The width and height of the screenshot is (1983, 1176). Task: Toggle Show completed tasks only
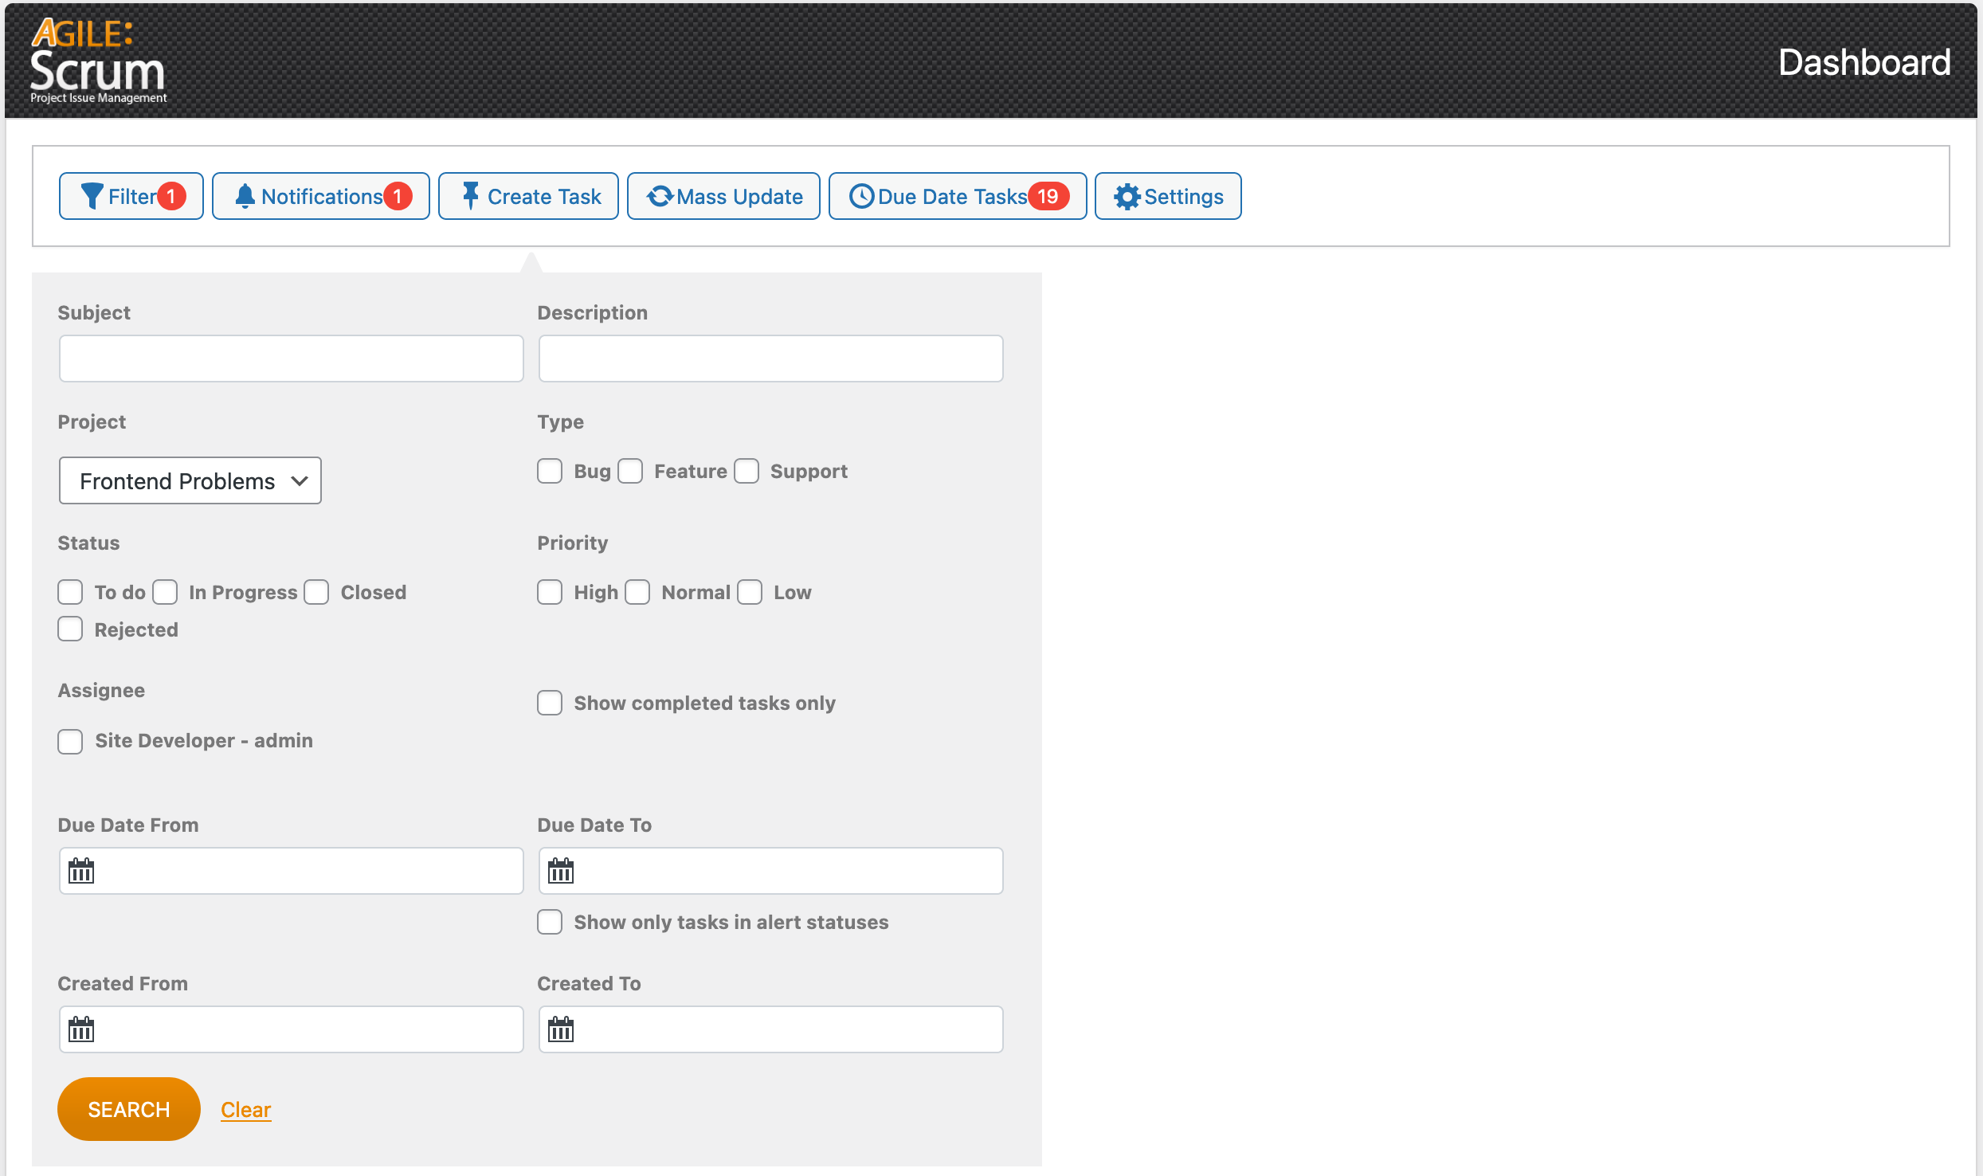[x=550, y=703]
